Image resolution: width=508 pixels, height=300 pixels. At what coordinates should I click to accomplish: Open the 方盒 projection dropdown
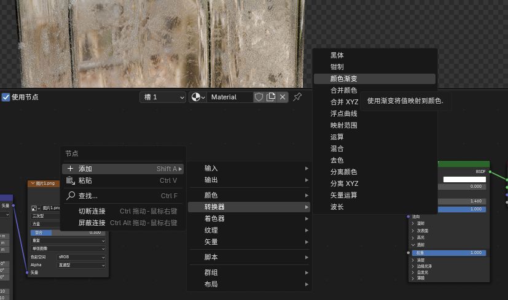45,224
